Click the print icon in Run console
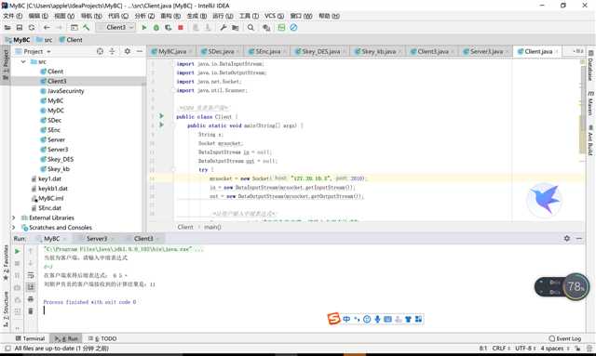596x356 pixels. (x=31, y=299)
